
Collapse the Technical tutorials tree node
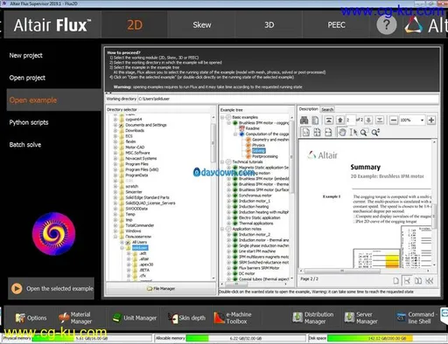(x=222, y=162)
